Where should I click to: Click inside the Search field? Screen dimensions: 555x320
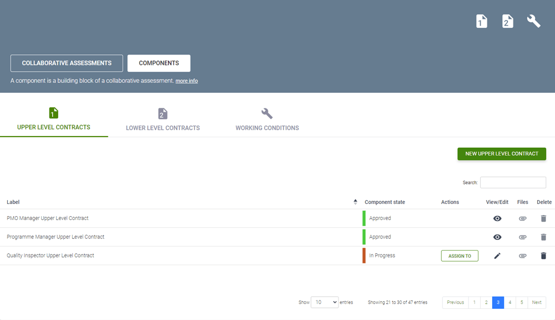513,183
